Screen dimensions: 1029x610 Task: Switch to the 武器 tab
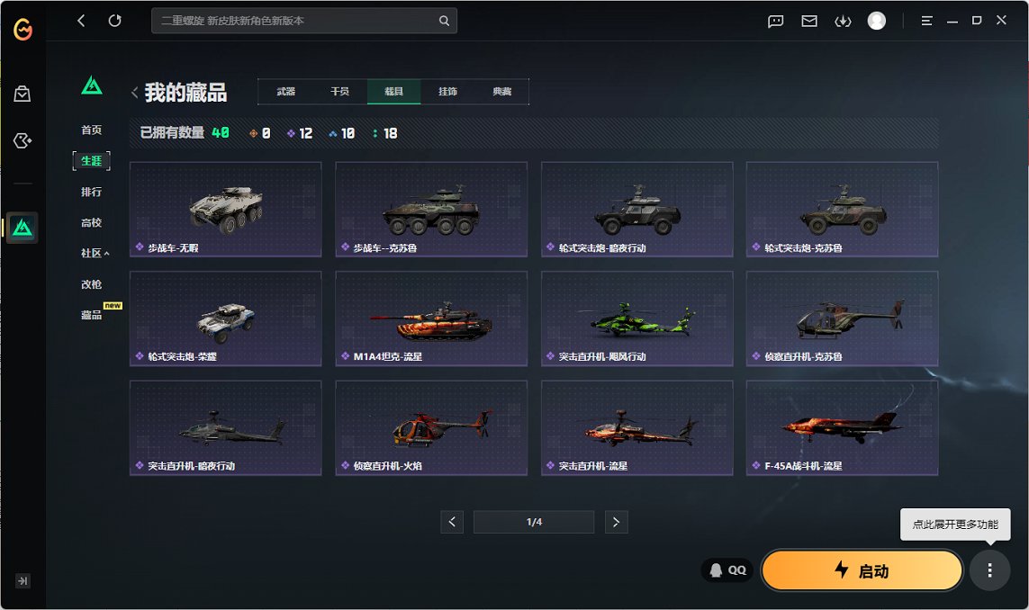click(285, 92)
